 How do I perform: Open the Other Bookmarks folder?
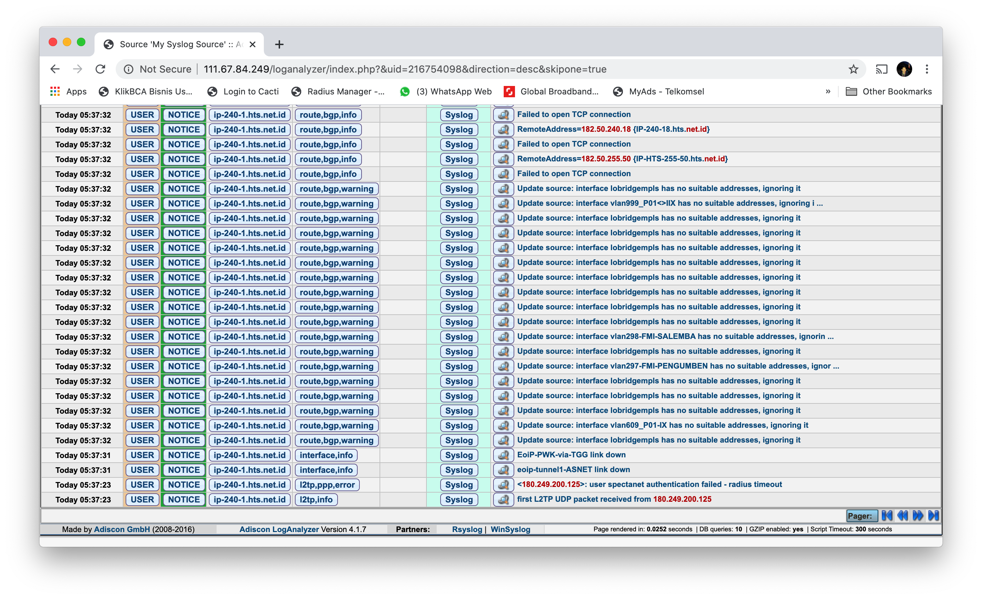coord(889,92)
